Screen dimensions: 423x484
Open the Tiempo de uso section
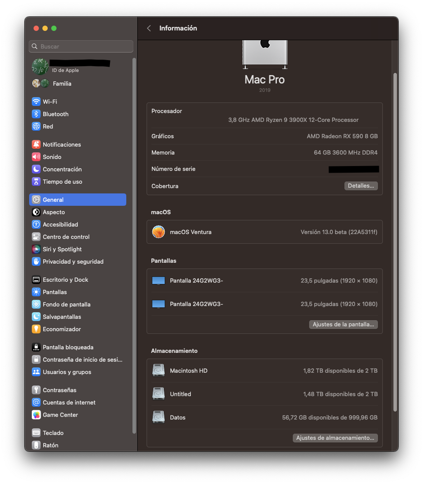[x=62, y=181]
